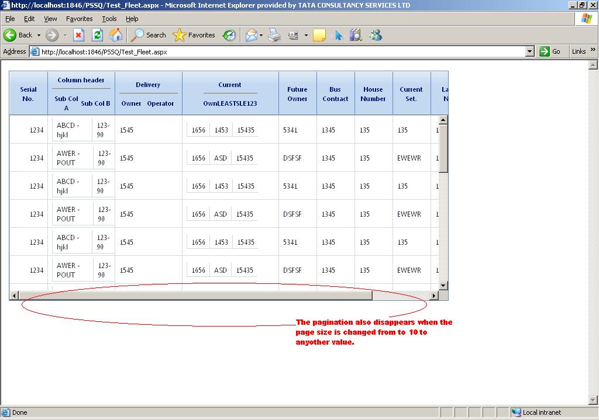Open the Mail button dropdown arrow
The image size is (599, 420).
261,35
